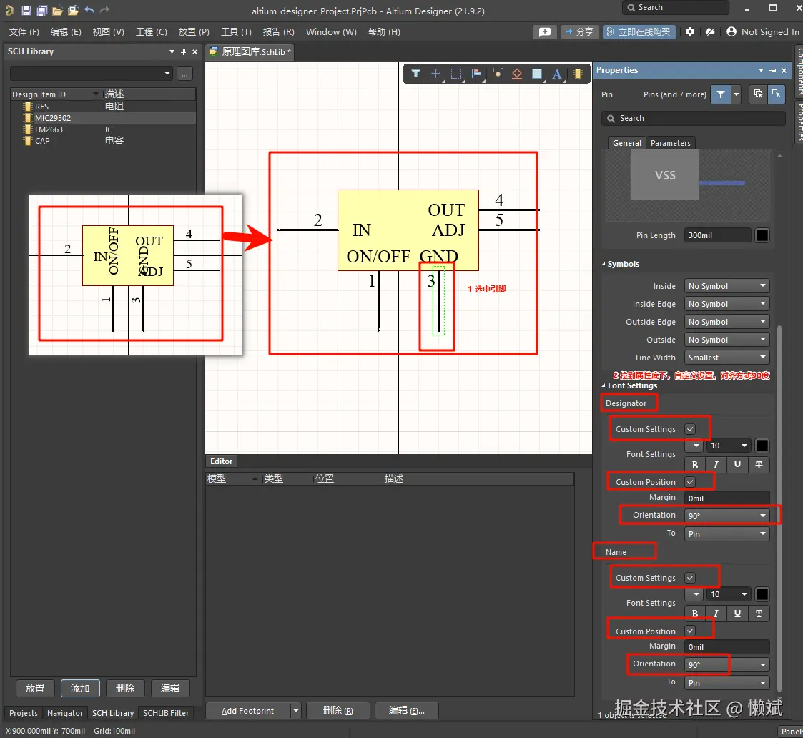The height and width of the screenshot is (738, 803).
Task: Click the feedback comment icon
Action: click(544, 31)
